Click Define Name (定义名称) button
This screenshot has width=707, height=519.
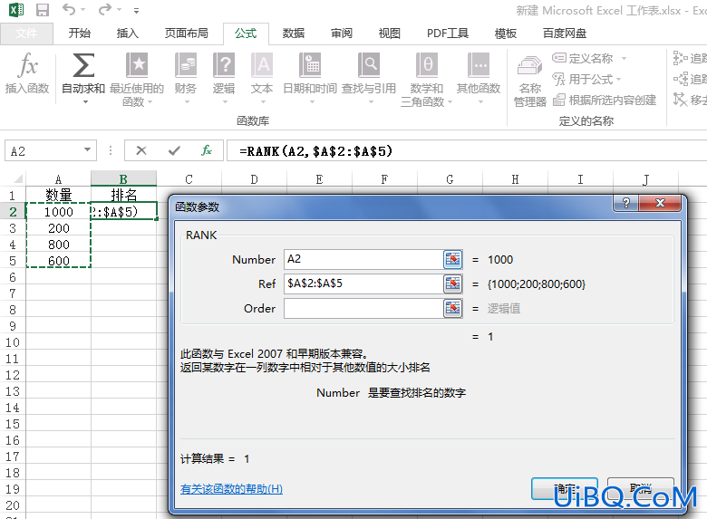(583, 58)
